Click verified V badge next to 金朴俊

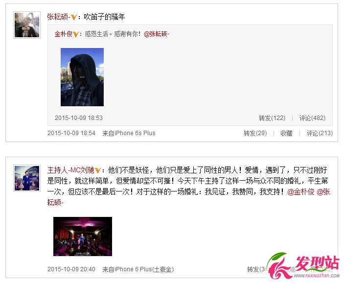pyautogui.click(x=76, y=34)
